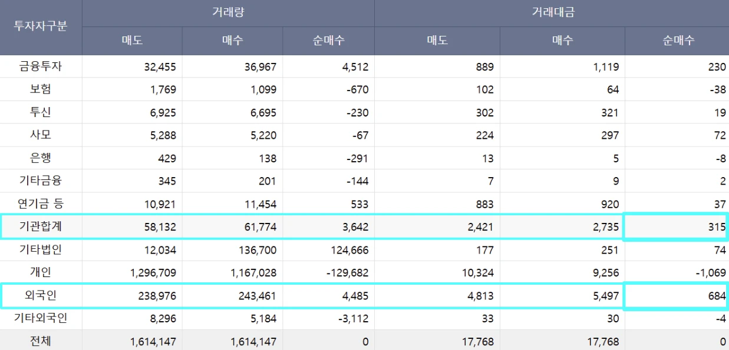Select the 연기금 등 row label
Image resolution: width=729 pixels, height=350 pixels.
[x=41, y=204]
